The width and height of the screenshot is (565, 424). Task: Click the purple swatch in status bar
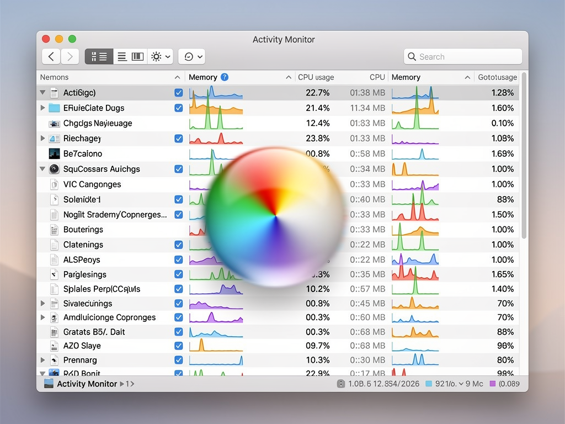(x=493, y=384)
